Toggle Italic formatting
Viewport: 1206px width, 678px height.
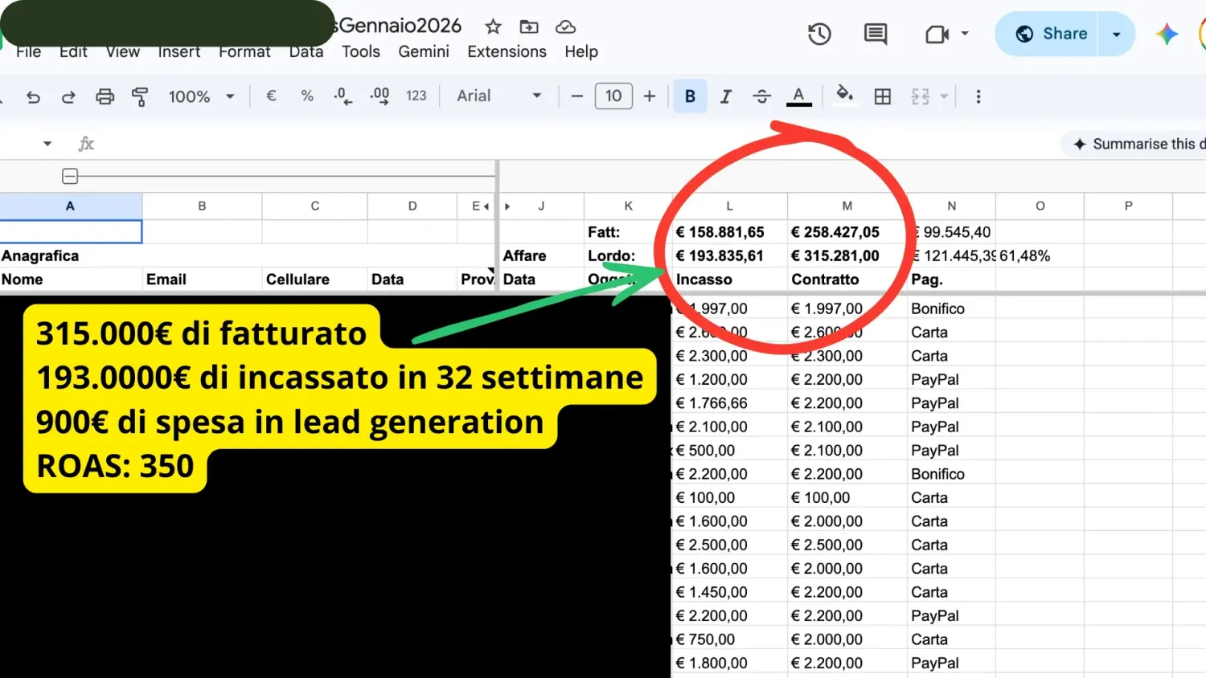tap(726, 96)
